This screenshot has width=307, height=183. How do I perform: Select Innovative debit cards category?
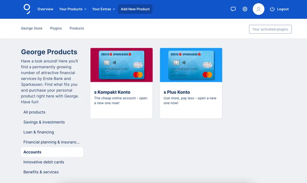(52, 162)
